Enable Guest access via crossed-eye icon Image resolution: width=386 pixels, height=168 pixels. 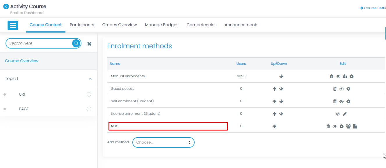341,89
